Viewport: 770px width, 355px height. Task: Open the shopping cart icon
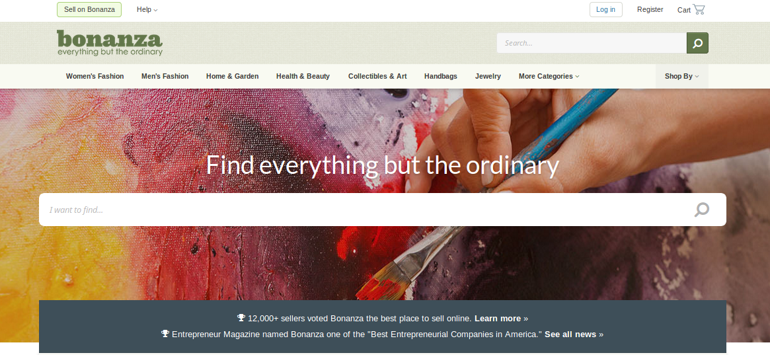(699, 9)
